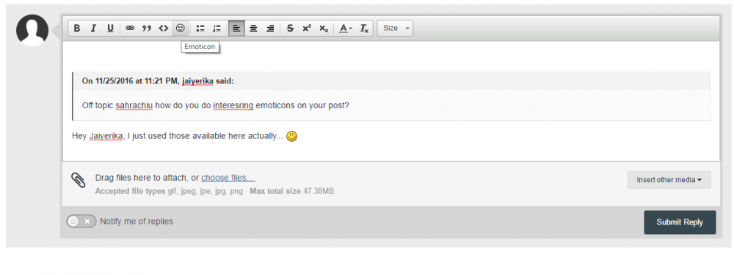The image size is (734, 275).
Task: Apply superscript formatting
Action: pyautogui.click(x=307, y=29)
